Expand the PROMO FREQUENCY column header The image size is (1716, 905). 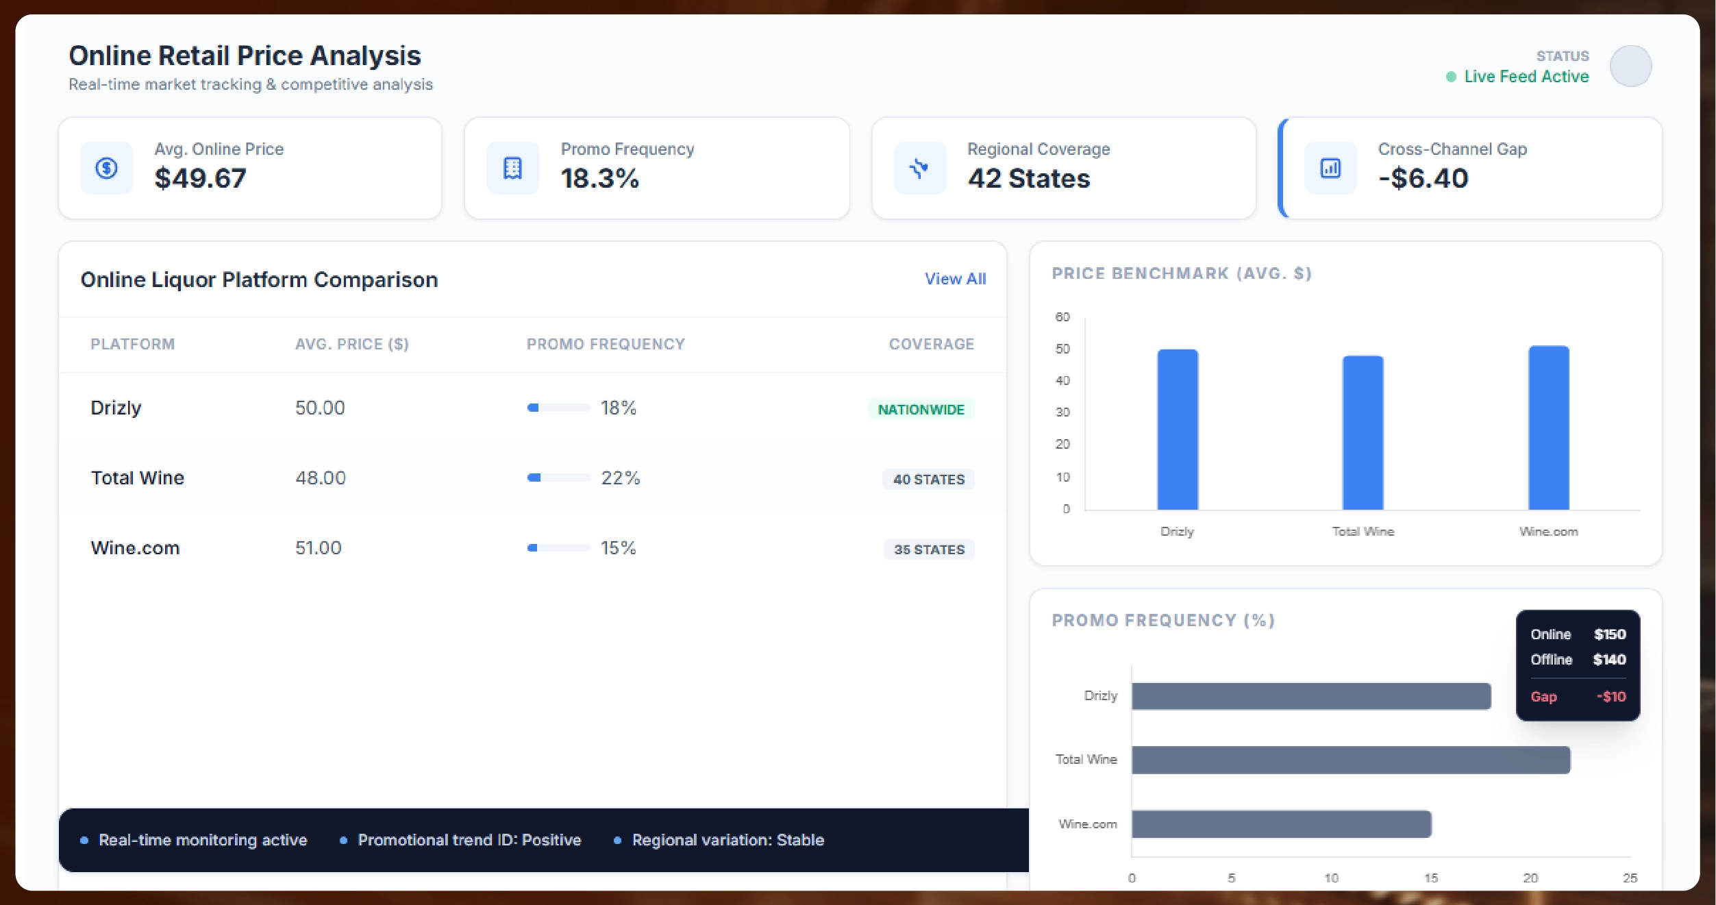(606, 344)
